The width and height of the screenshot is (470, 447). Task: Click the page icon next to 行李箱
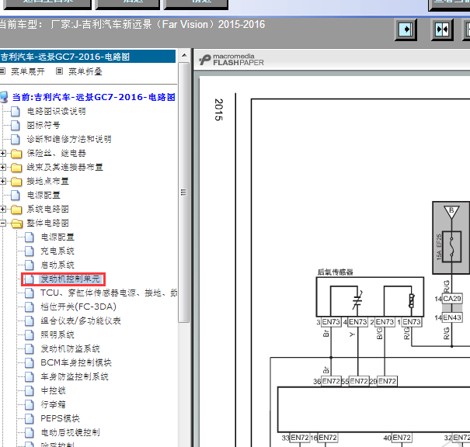[x=30, y=404]
